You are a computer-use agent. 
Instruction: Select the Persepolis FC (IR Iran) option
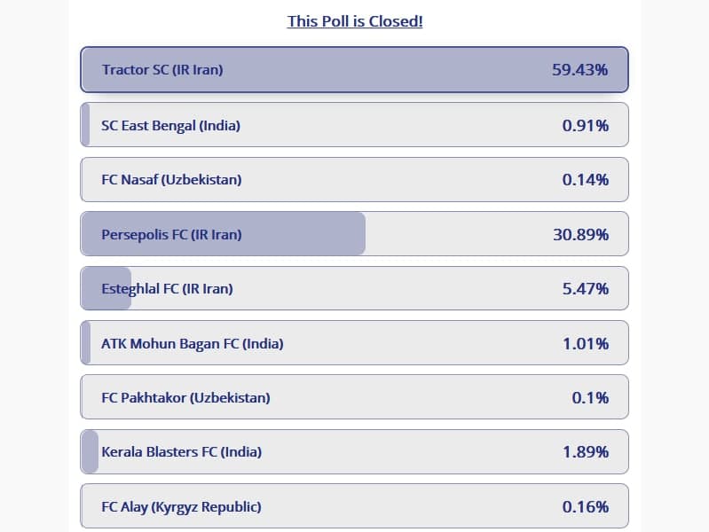pos(355,234)
